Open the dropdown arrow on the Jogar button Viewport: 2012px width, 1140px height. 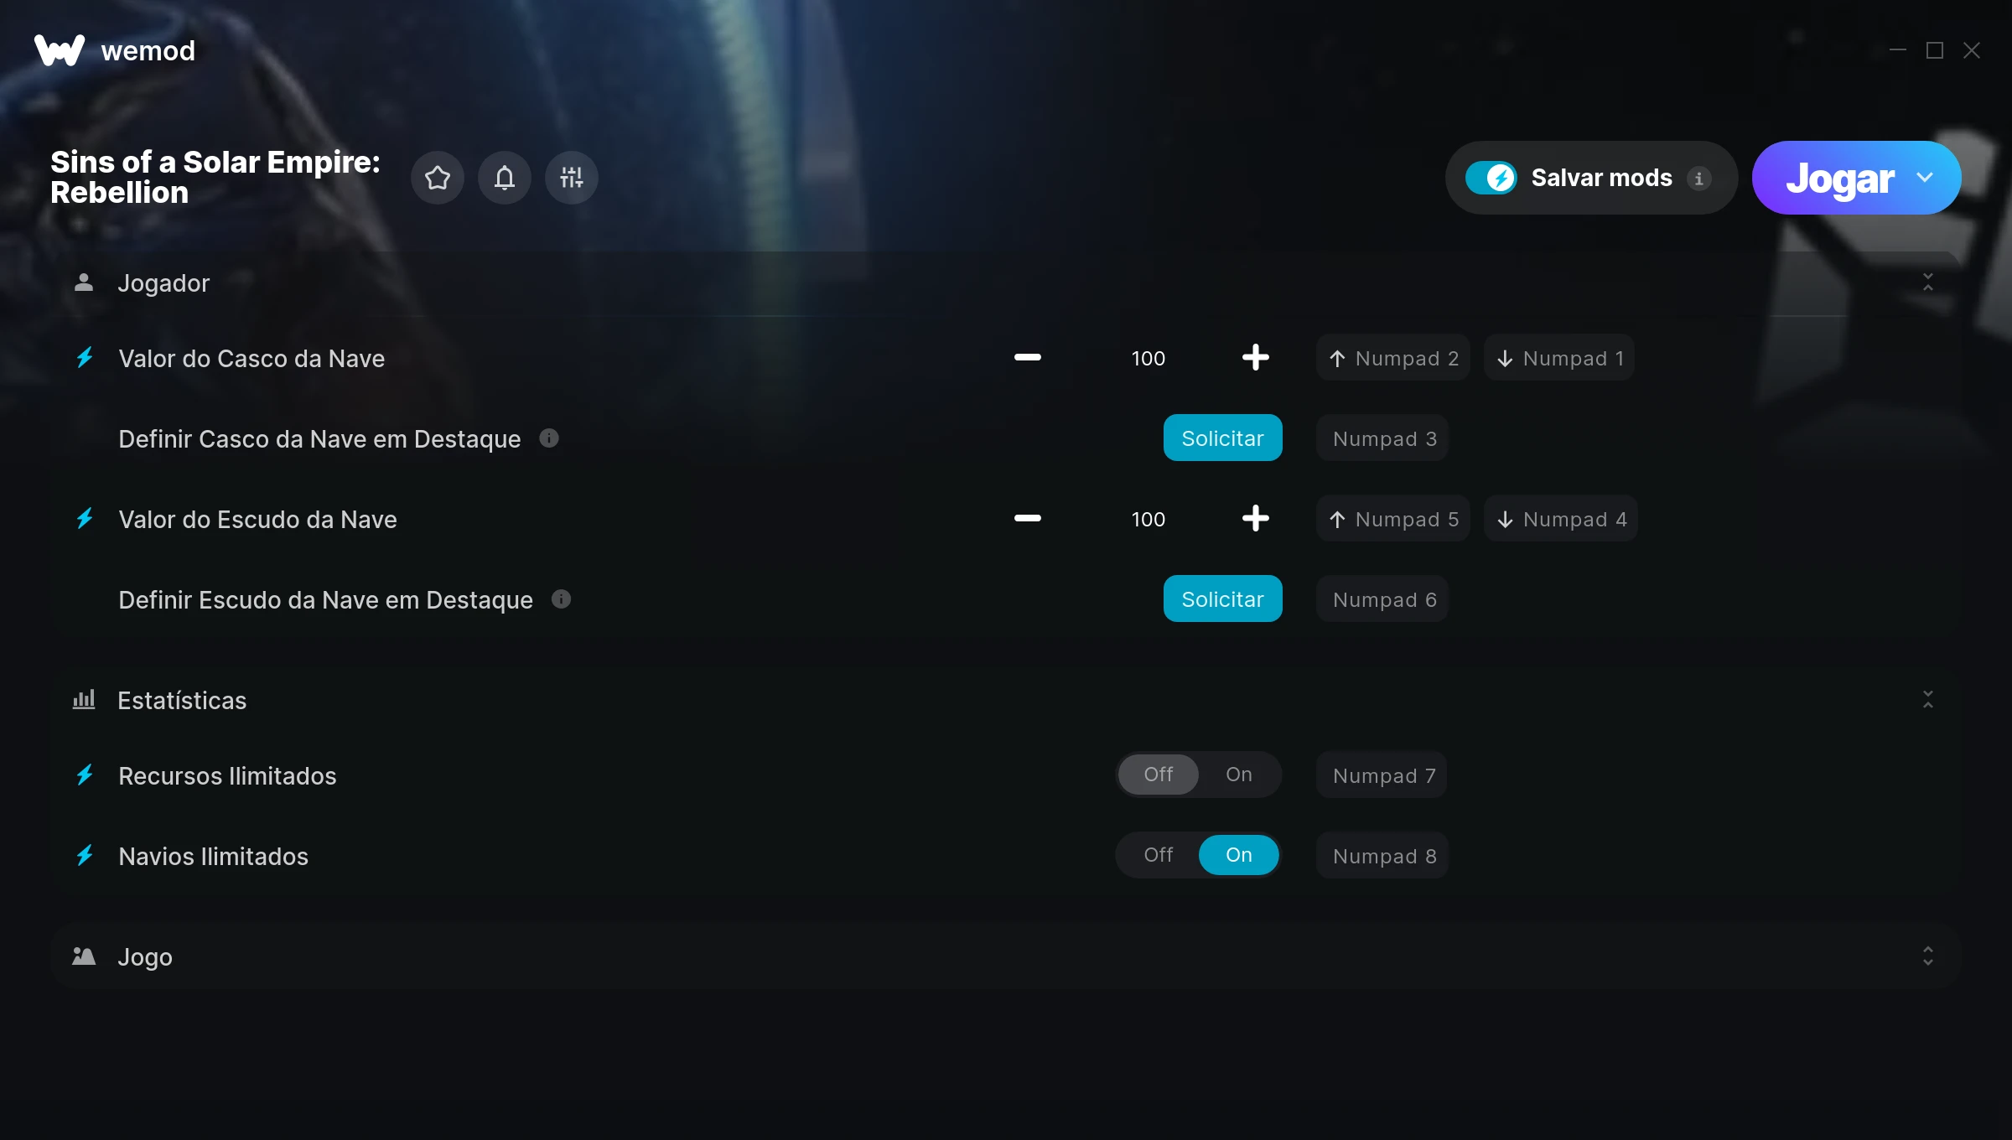[x=1925, y=178]
